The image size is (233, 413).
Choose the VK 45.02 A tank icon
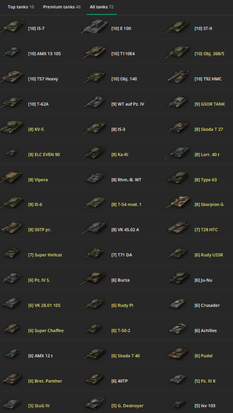pos(94,228)
